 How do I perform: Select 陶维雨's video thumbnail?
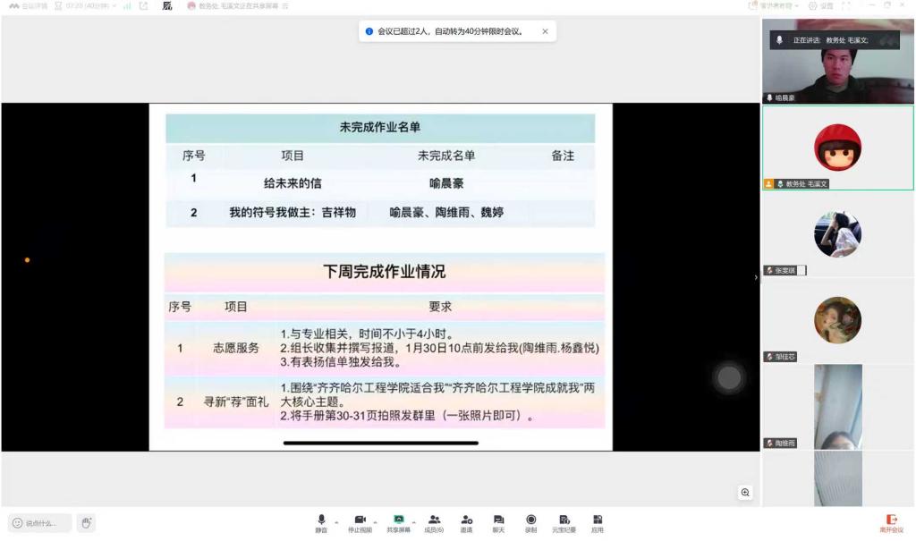tap(838, 406)
